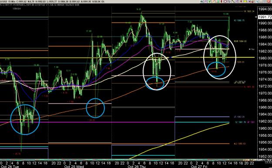Click the chart title line showing USD 15 Min
Screen dimensions: 272x168
click(x=52, y=1)
